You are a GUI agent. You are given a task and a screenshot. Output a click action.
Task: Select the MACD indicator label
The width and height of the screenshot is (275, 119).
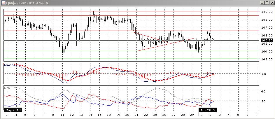pyautogui.click(x=9, y=65)
